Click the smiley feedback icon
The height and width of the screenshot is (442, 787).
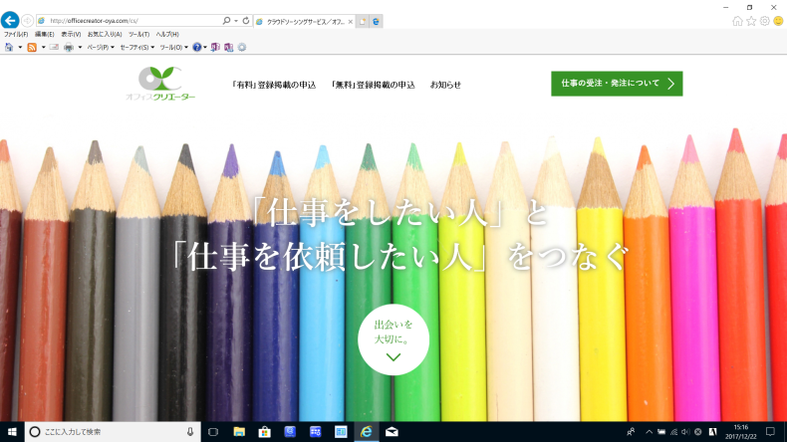click(x=778, y=21)
